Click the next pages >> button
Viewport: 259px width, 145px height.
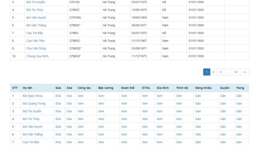[245, 72]
